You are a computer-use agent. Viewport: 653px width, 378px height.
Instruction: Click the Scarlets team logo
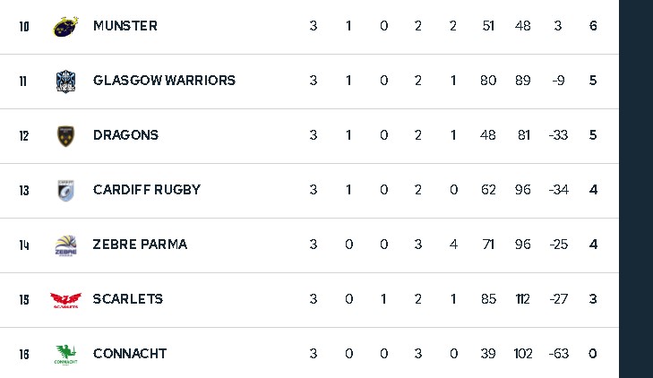click(x=66, y=299)
